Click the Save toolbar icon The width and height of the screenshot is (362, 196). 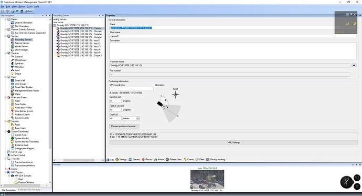pos(3,11)
